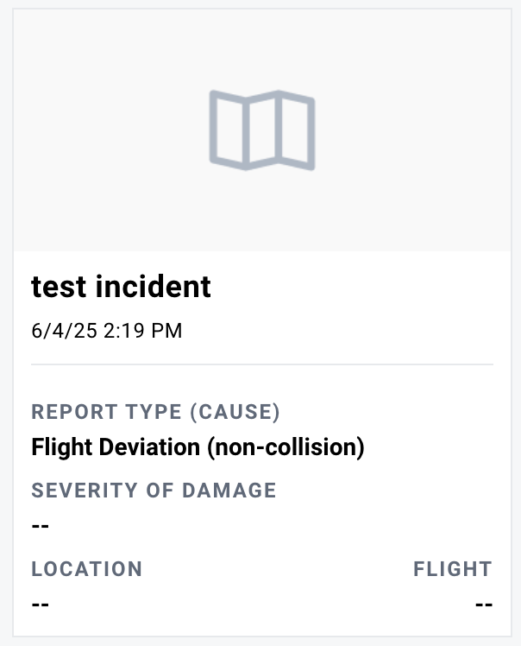Click the left panel of map icon
521x646 pixels.
[229, 129]
